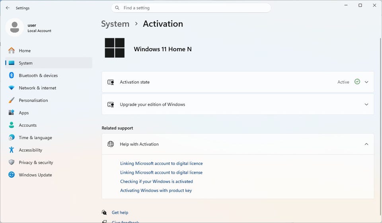Expand the Activation state section
Screen dimensions: 382x223
click(x=366, y=82)
